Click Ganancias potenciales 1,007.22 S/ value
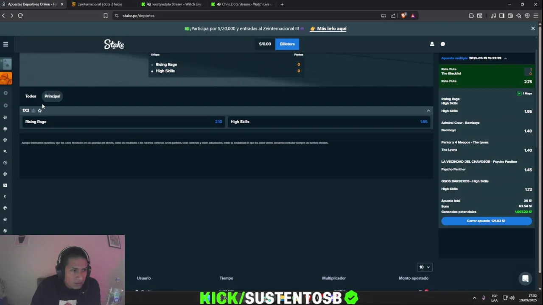The image size is (543, 305). pos(523,212)
